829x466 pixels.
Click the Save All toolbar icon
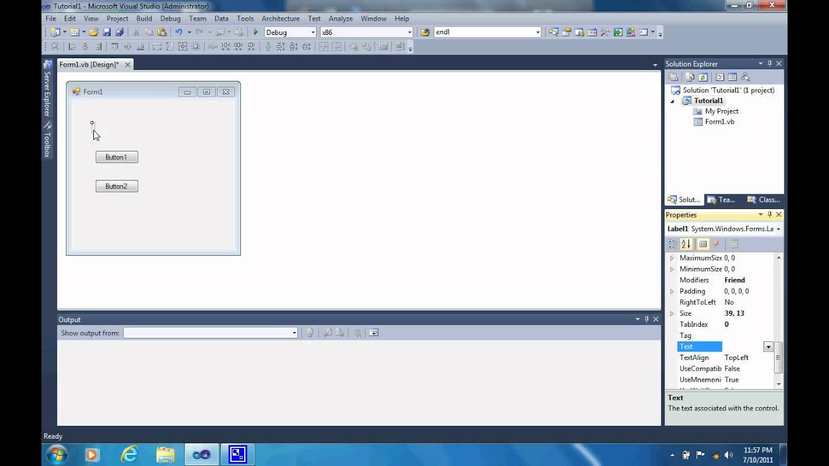pyautogui.click(x=119, y=32)
